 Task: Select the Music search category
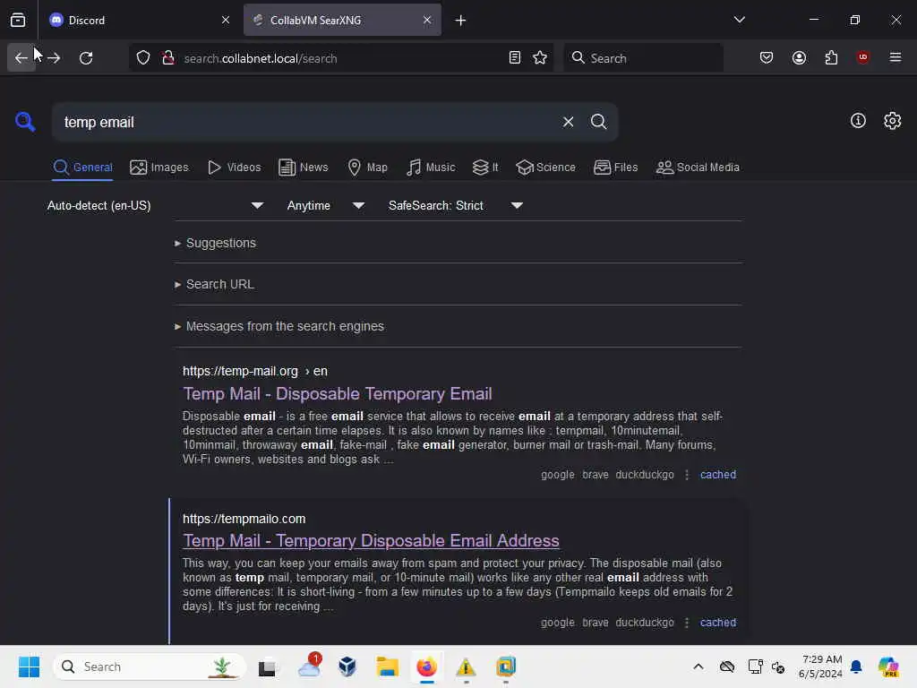431,168
